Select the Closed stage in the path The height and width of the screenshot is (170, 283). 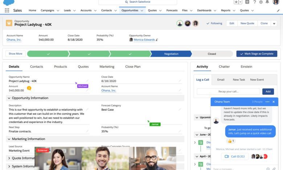(x=212, y=54)
